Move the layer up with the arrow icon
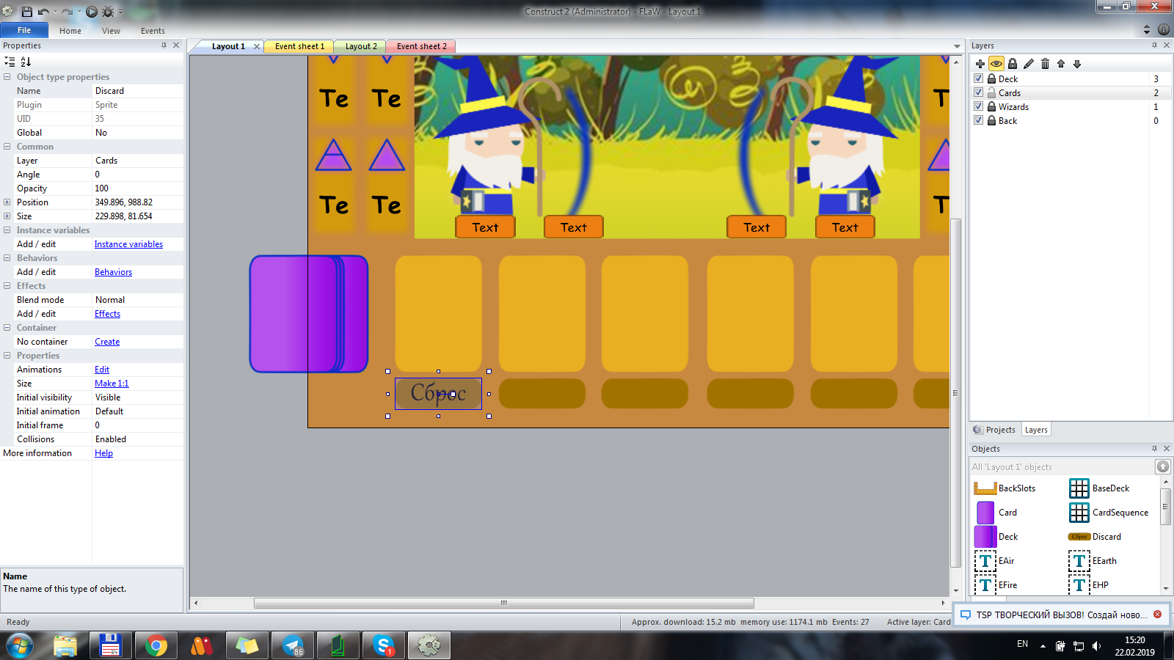Screen dimensions: 1174x660 click(1061, 64)
